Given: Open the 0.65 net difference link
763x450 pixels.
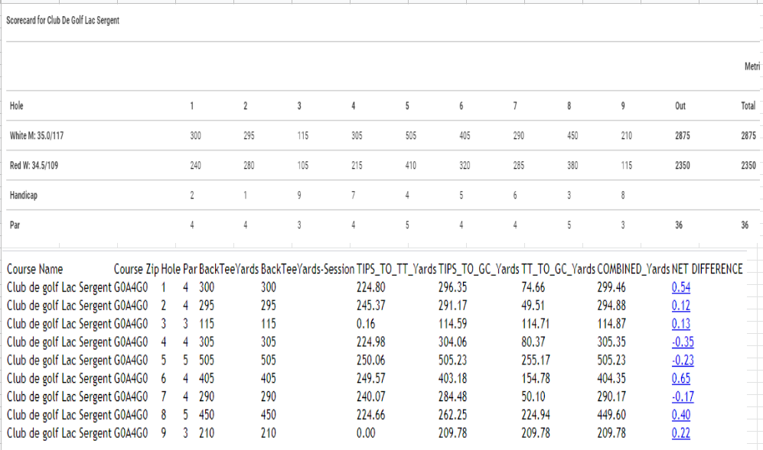Looking at the screenshot, I should pos(681,378).
